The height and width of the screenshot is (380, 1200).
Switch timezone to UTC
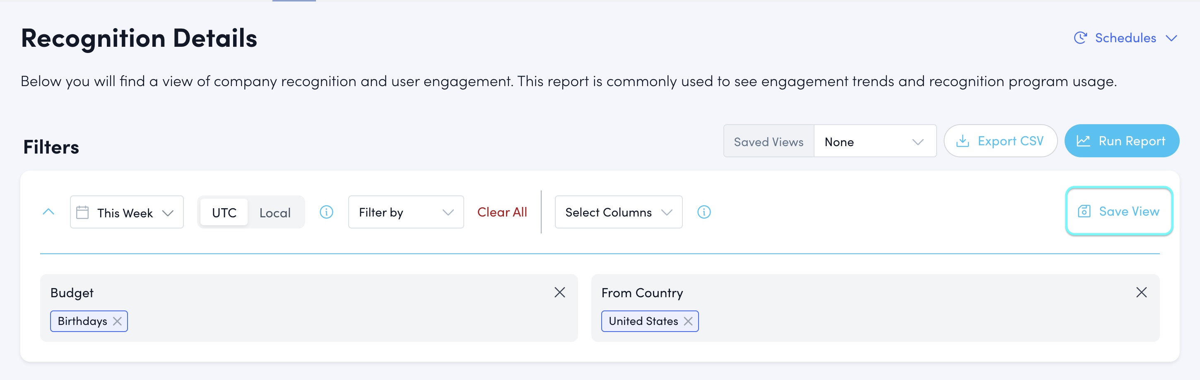point(224,212)
